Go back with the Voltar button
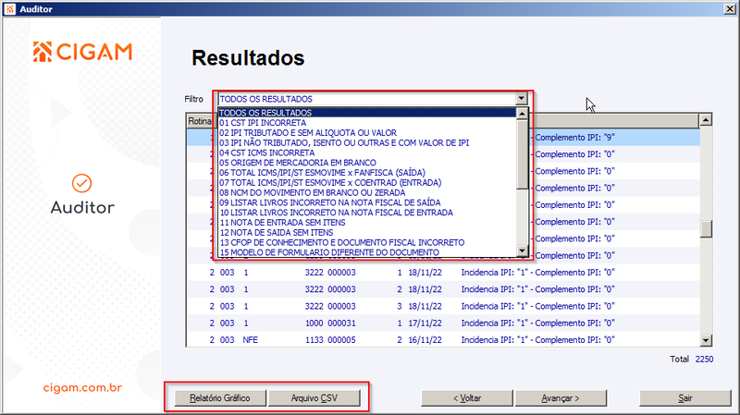 (467, 398)
